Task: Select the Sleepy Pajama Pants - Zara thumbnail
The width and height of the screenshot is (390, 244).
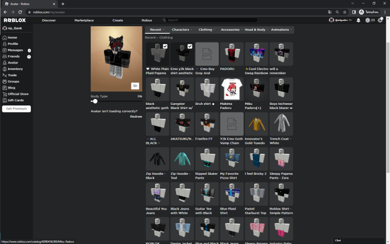Action: click(x=281, y=159)
